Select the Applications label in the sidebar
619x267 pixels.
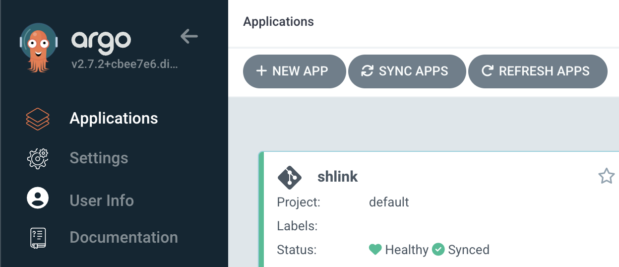tap(114, 119)
